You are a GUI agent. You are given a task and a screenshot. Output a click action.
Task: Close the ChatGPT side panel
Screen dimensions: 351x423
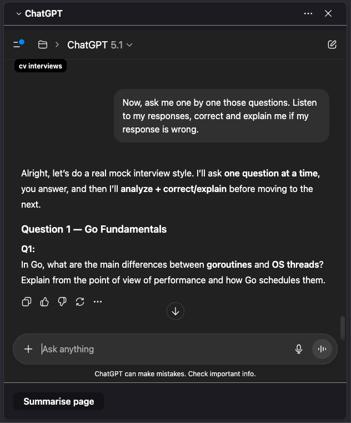(x=328, y=13)
